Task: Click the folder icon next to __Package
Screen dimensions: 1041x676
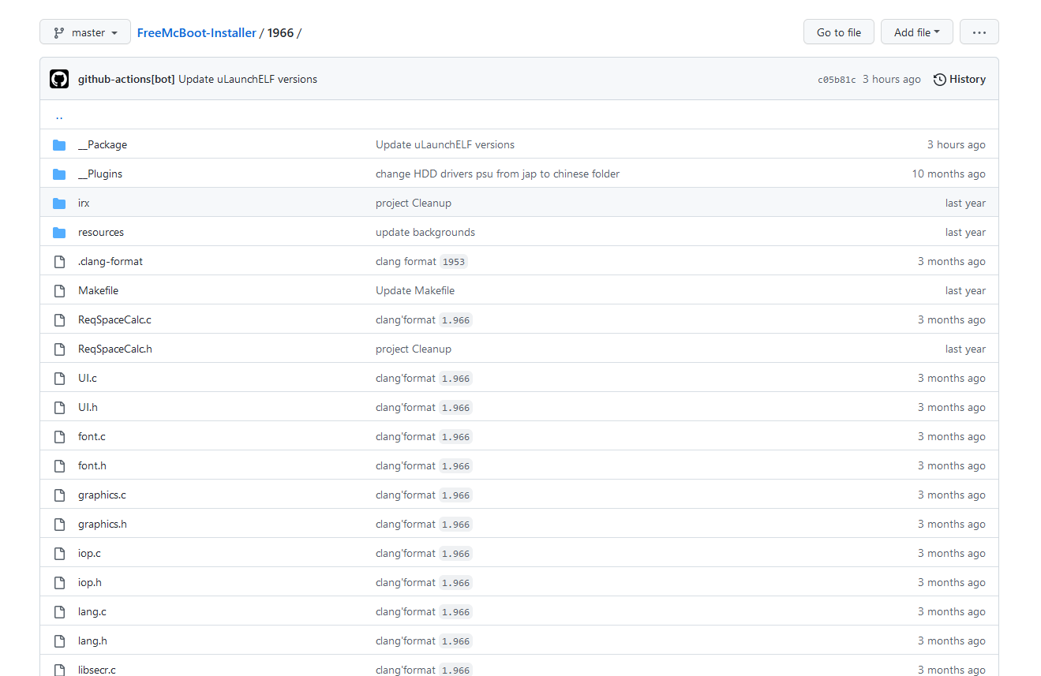Action: 59,144
